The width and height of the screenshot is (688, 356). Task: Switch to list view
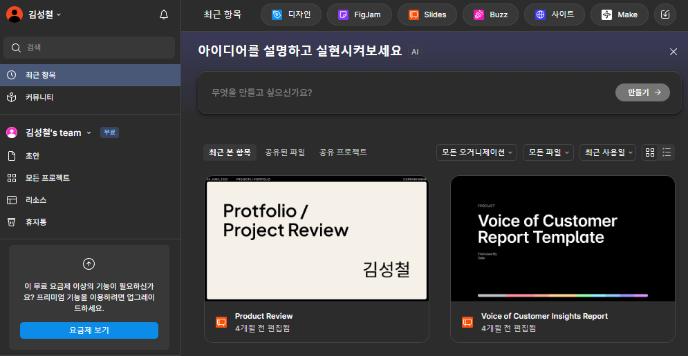[667, 152]
